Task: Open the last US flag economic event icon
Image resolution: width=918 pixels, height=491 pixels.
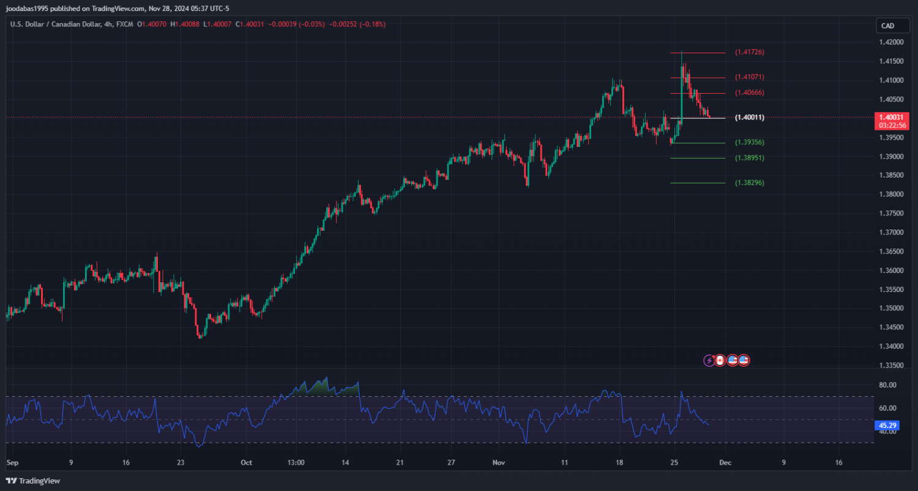Action: [744, 361]
